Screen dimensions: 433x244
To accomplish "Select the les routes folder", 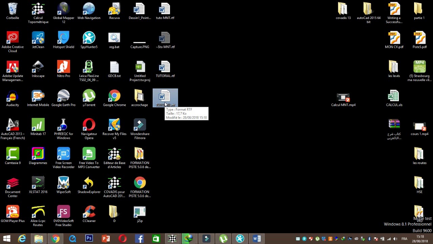I will click(x=419, y=156).
